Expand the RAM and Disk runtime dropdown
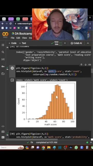This screenshot has width=93, height=166. pos(65,43)
